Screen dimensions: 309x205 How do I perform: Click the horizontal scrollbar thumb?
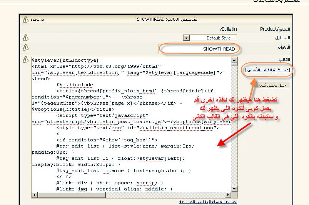pyautogui.click(x=72, y=195)
